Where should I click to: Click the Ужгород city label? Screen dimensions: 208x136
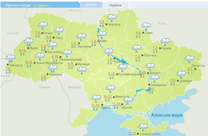(x=16, y=65)
